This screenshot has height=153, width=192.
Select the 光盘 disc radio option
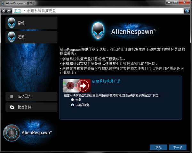pos(72,100)
